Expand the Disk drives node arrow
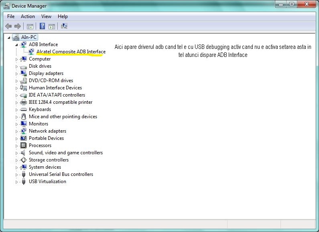This screenshot has height=232, width=319. [x=16, y=67]
